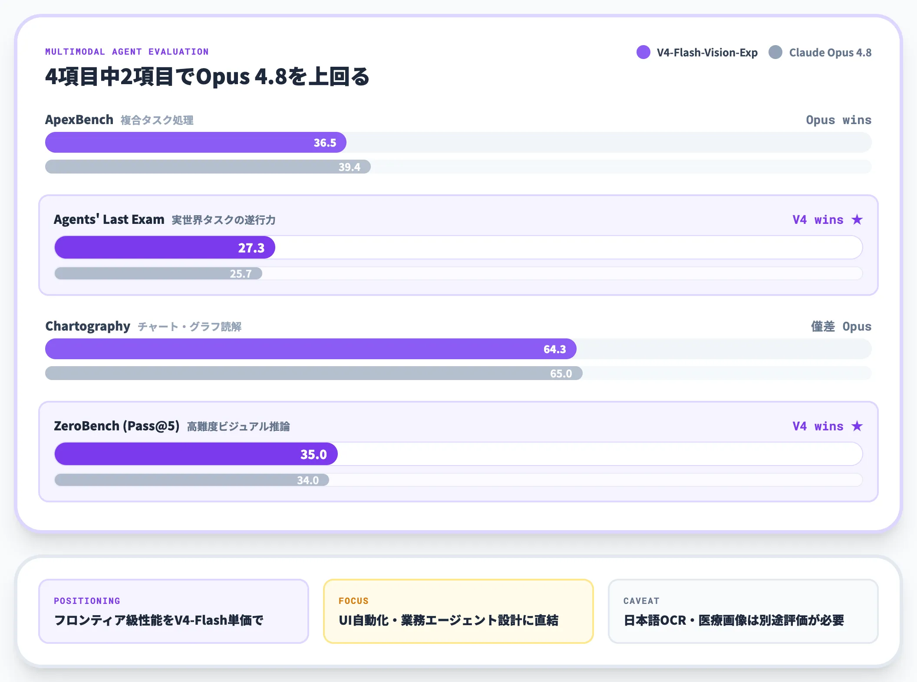The width and height of the screenshot is (917, 682).
Task: Click the Chartography purple bar showing 64.3
Action: [x=311, y=349]
